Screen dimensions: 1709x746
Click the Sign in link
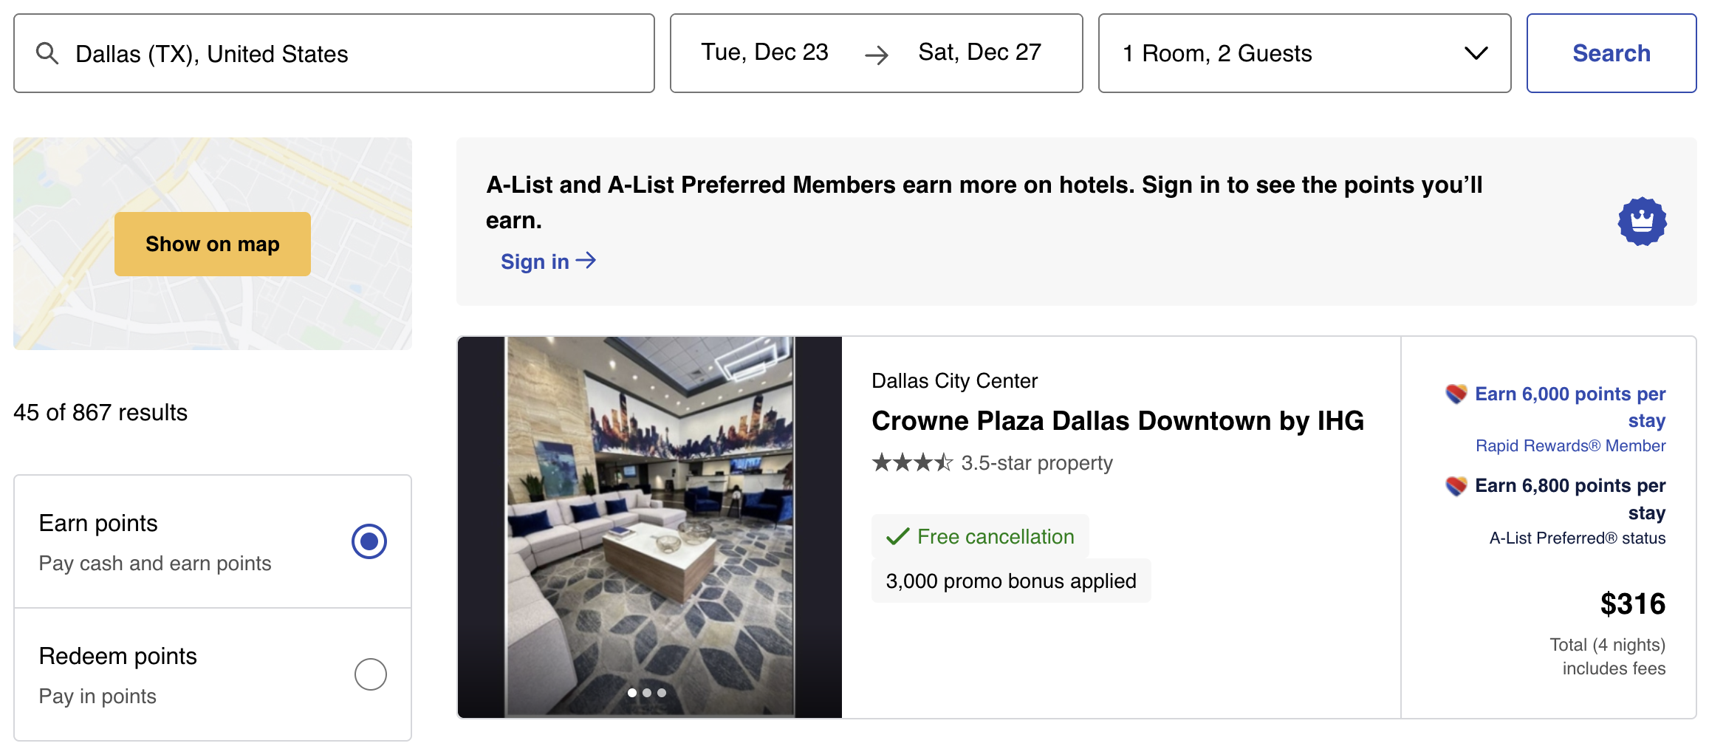click(x=535, y=260)
